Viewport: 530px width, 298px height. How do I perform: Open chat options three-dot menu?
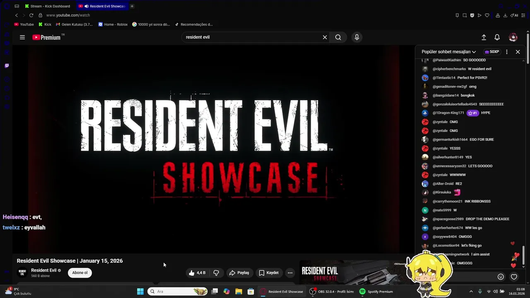point(507,52)
